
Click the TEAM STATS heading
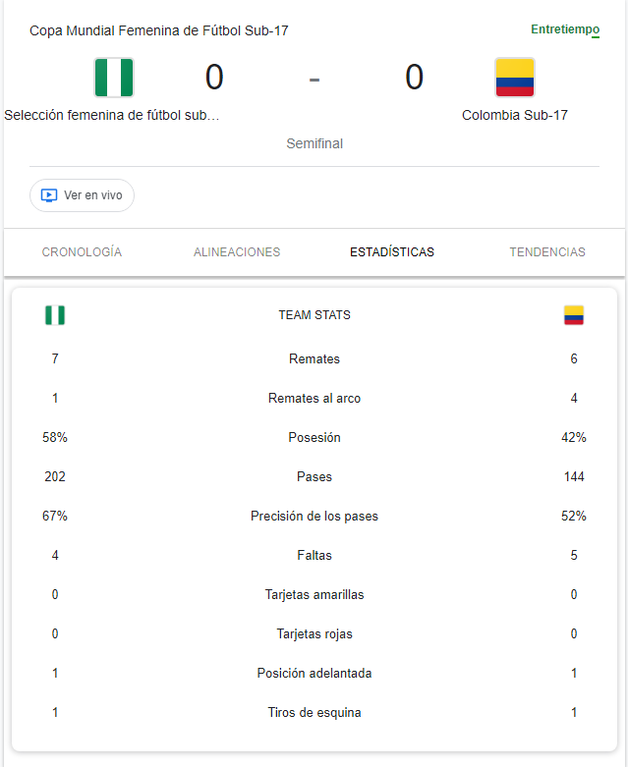point(314,315)
